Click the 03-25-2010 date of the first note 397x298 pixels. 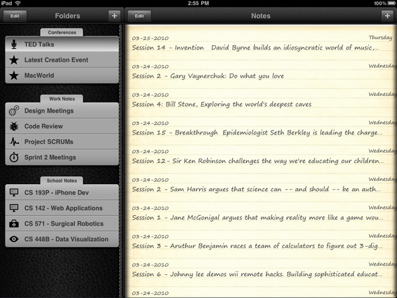click(150, 38)
